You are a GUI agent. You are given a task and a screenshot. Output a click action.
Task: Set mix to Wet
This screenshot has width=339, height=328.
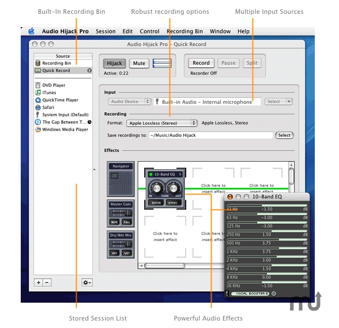[x=127, y=253]
